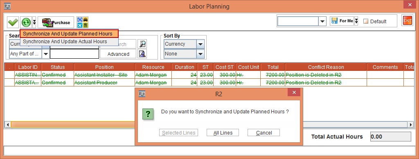Click the horizontal scrollbar thumb
This screenshot has width=419, height=159.
(x=73, y=124)
